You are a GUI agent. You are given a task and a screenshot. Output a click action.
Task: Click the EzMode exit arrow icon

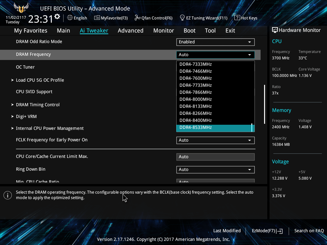(x=280, y=231)
